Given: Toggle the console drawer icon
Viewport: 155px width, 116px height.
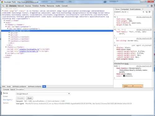Looking at the screenshot, I should pyautogui.click(x=148, y=6).
